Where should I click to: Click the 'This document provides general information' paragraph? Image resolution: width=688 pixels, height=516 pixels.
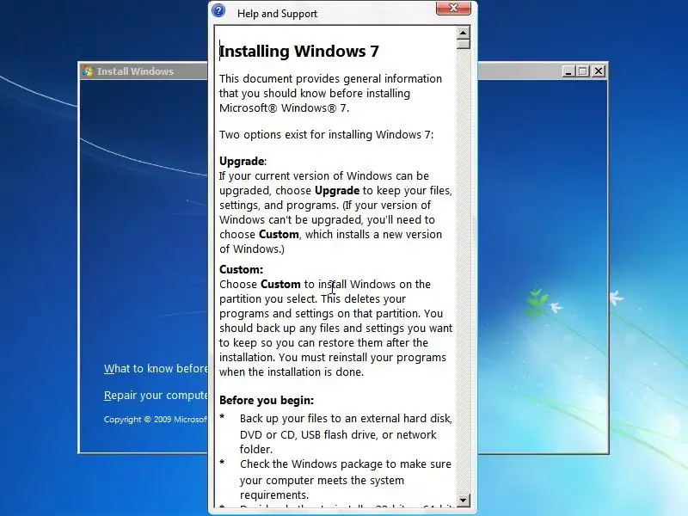coord(330,93)
